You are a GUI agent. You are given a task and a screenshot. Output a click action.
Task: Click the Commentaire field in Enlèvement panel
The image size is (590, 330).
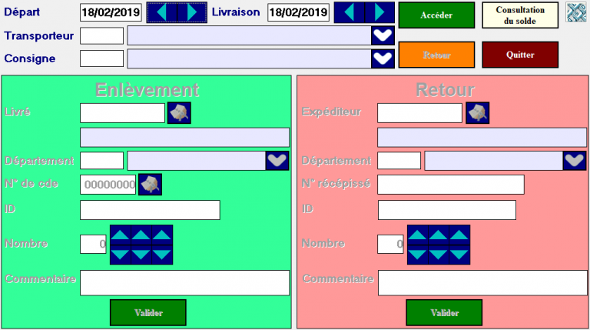click(184, 282)
